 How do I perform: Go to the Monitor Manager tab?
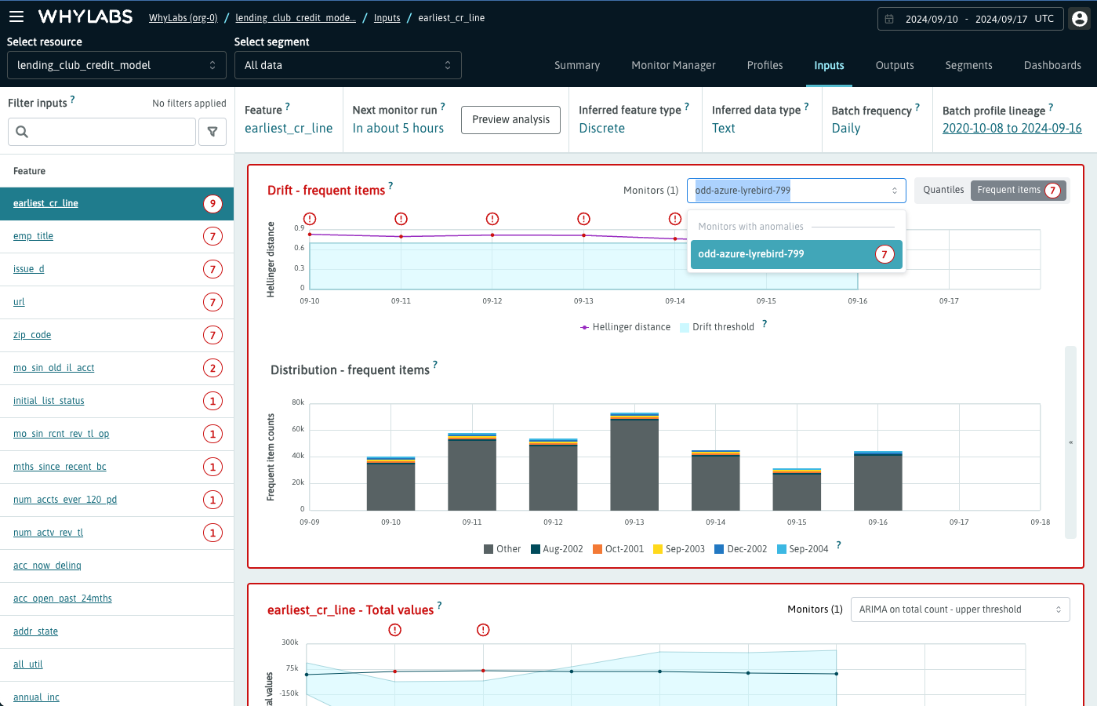tap(673, 65)
